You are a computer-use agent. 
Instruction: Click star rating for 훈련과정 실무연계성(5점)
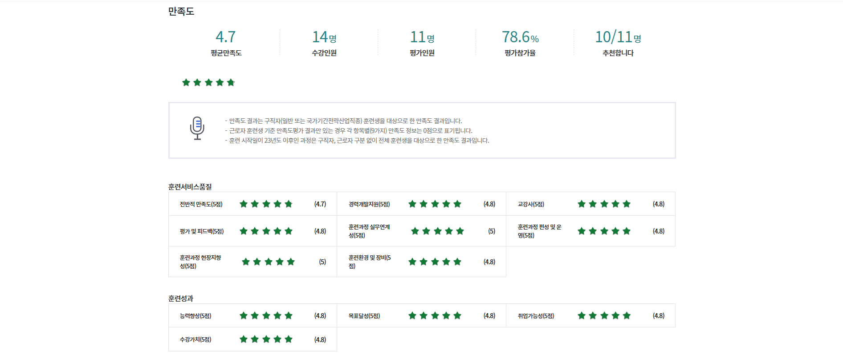[x=438, y=231]
